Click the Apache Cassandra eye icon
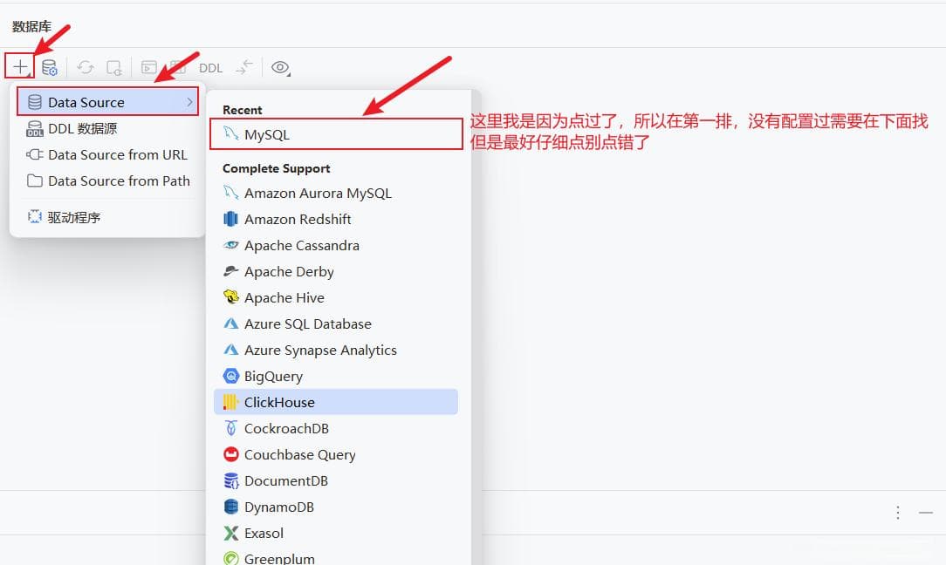 coord(230,245)
